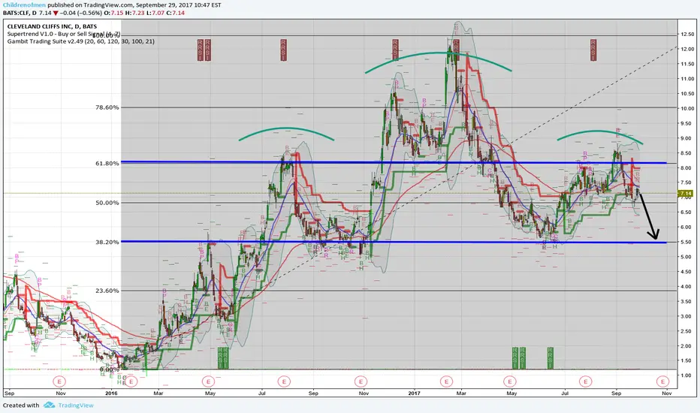Click the 1.00 price axis label

tap(687, 375)
